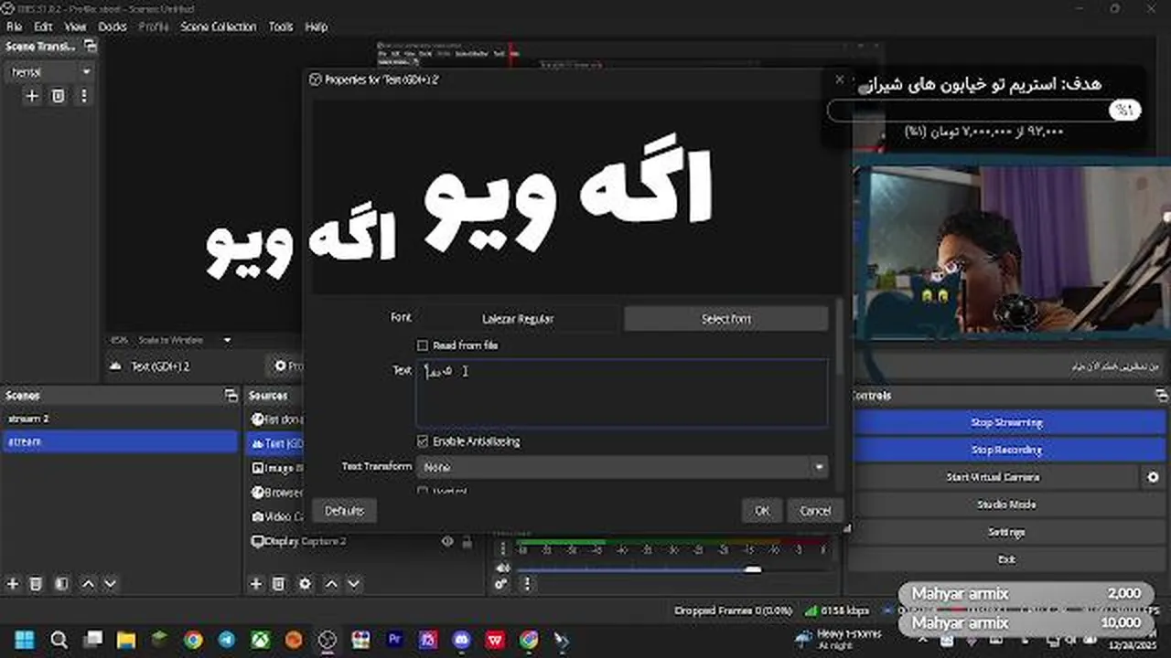Open the Help menu
The height and width of the screenshot is (658, 1171).
coord(317,27)
